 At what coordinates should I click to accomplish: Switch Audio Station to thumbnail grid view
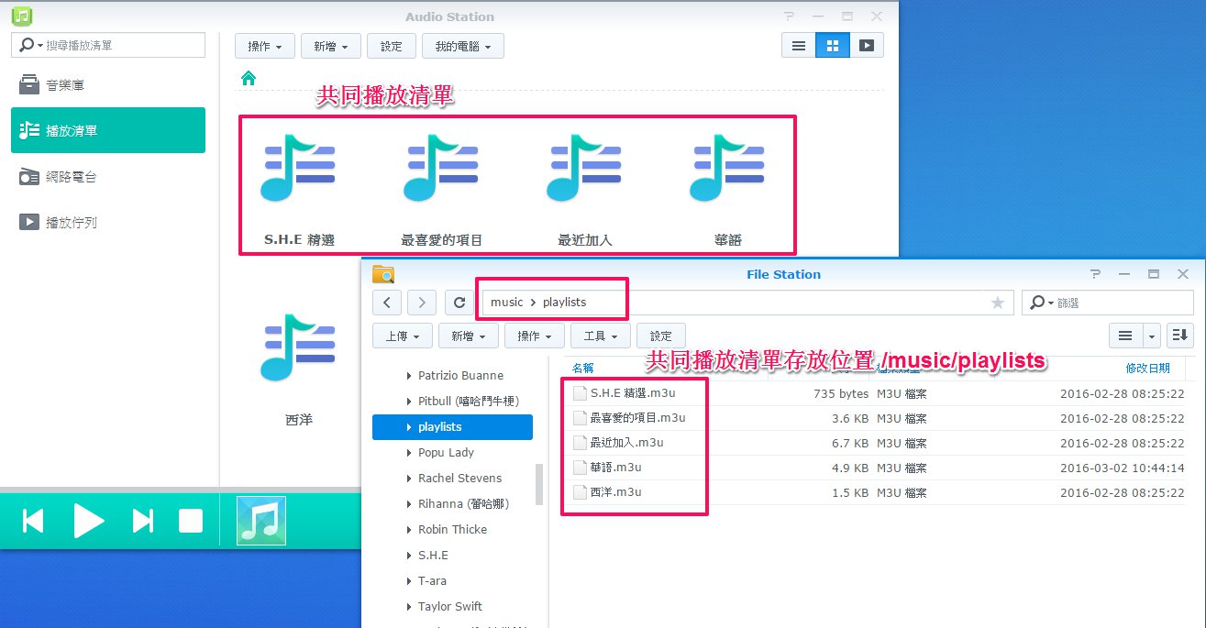pyautogui.click(x=832, y=46)
